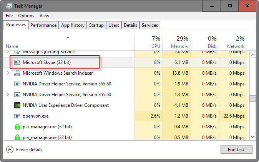259x162 pixels.
Task: Open the Details tab
Action: pyautogui.click(x=130, y=25)
